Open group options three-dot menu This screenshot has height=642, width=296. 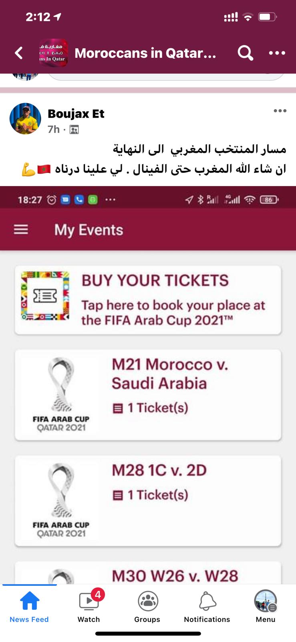277,53
